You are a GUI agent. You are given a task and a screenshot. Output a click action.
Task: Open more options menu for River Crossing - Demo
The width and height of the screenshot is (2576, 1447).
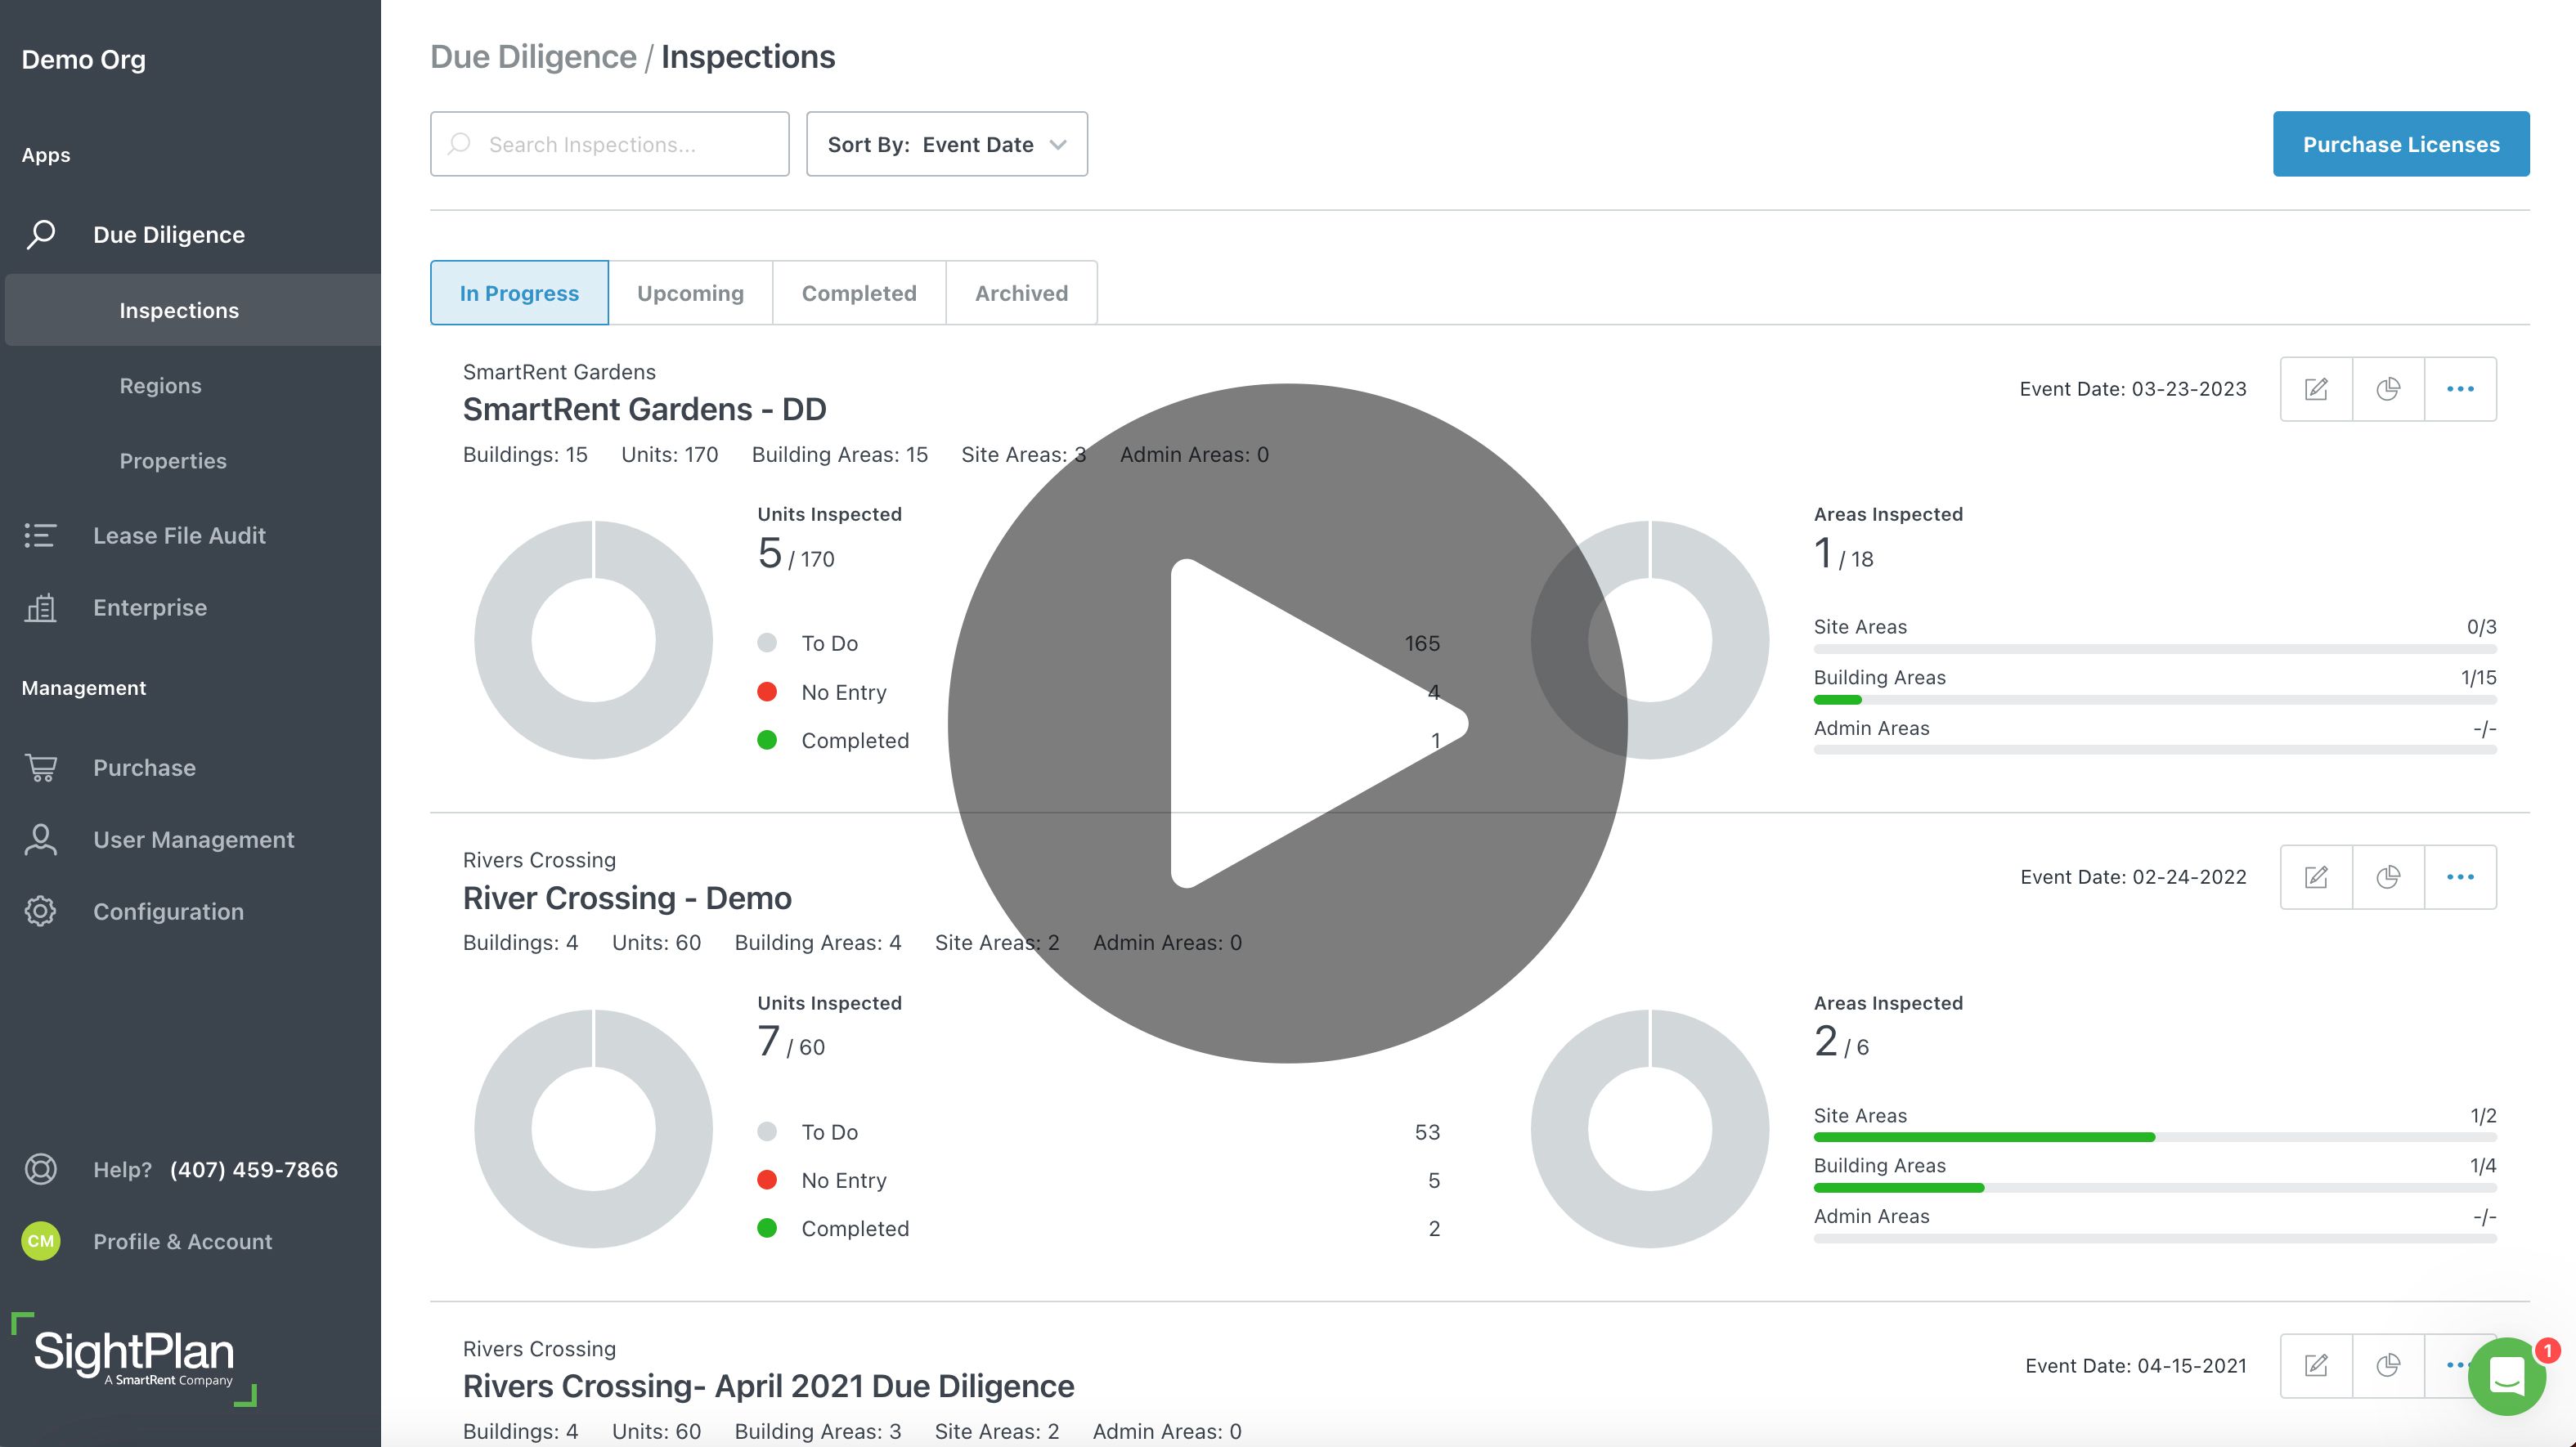[x=2460, y=877]
